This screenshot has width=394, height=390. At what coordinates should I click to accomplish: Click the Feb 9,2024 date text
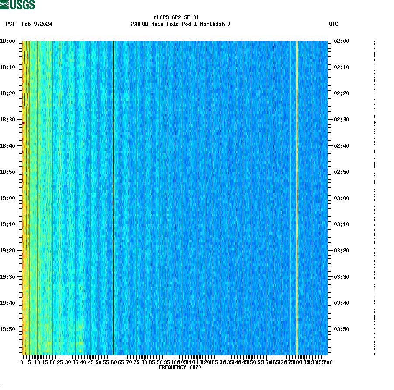37,24
